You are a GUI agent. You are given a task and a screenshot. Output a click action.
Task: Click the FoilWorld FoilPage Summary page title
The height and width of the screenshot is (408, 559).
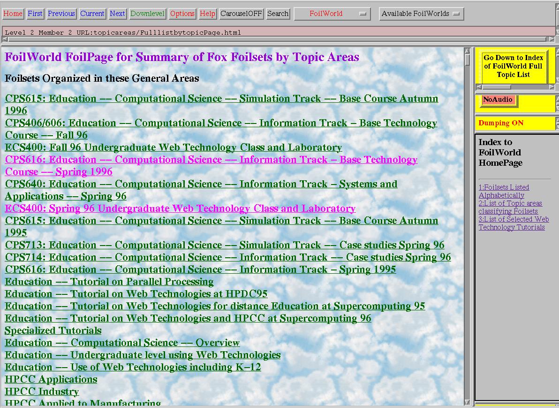(182, 57)
